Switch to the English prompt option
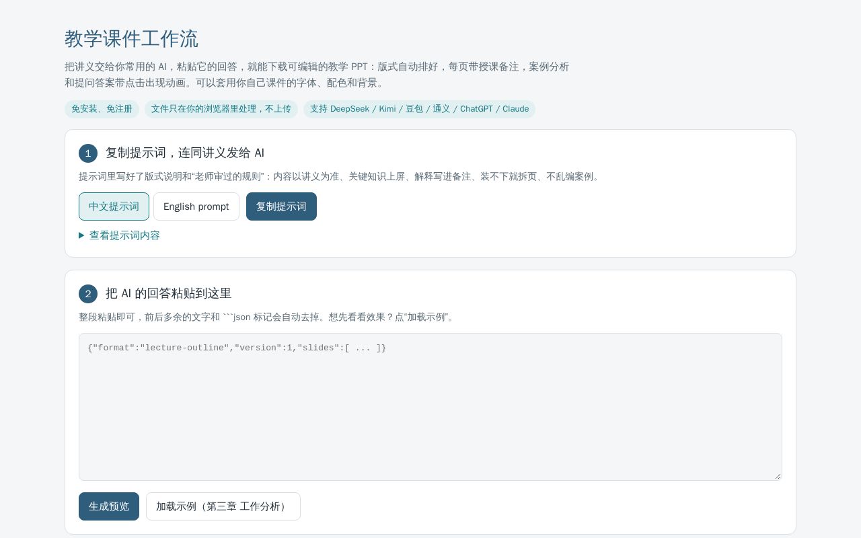The height and width of the screenshot is (538, 861). tap(196, 206)
